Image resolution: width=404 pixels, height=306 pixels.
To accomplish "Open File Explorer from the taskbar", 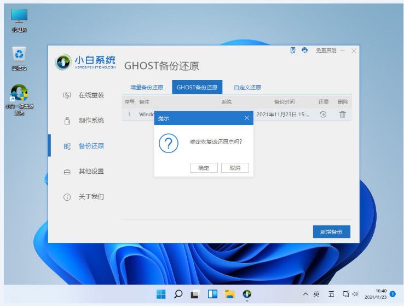I will (x=230, y=294).
